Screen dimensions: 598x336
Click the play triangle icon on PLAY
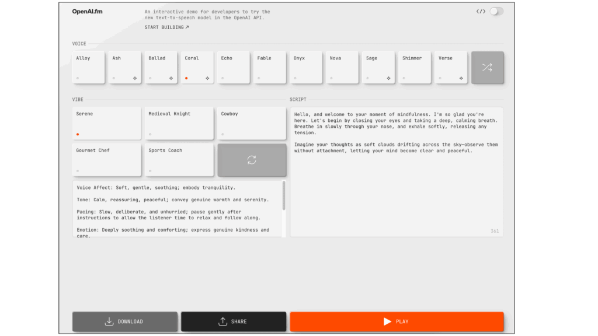pos(387,321)
